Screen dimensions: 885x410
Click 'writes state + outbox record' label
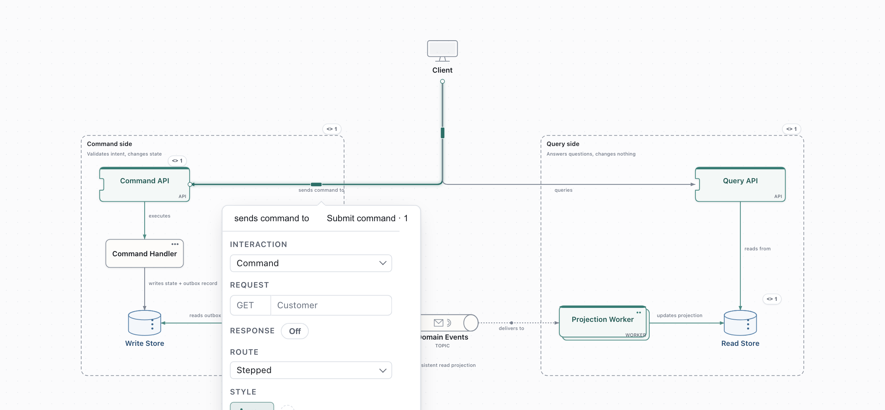(183, 284)
